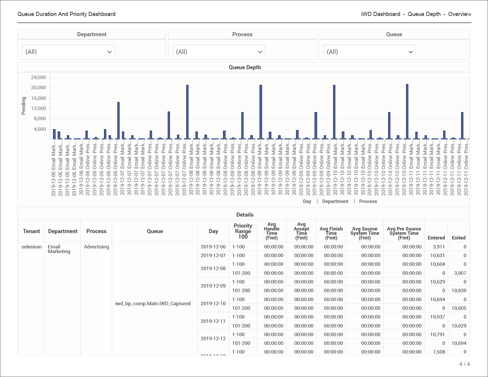488x377 pixels.
Task: Select the Overview breadcrumb in header
Action: (459, 14)
